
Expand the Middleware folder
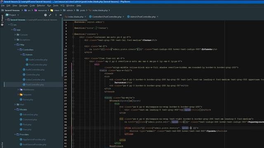coord(18,90)
